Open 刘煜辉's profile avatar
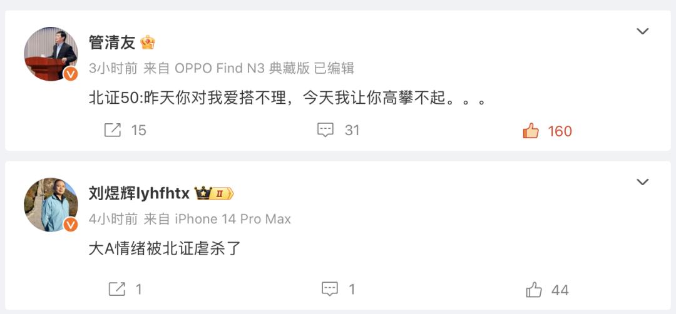 pos(51,205)
